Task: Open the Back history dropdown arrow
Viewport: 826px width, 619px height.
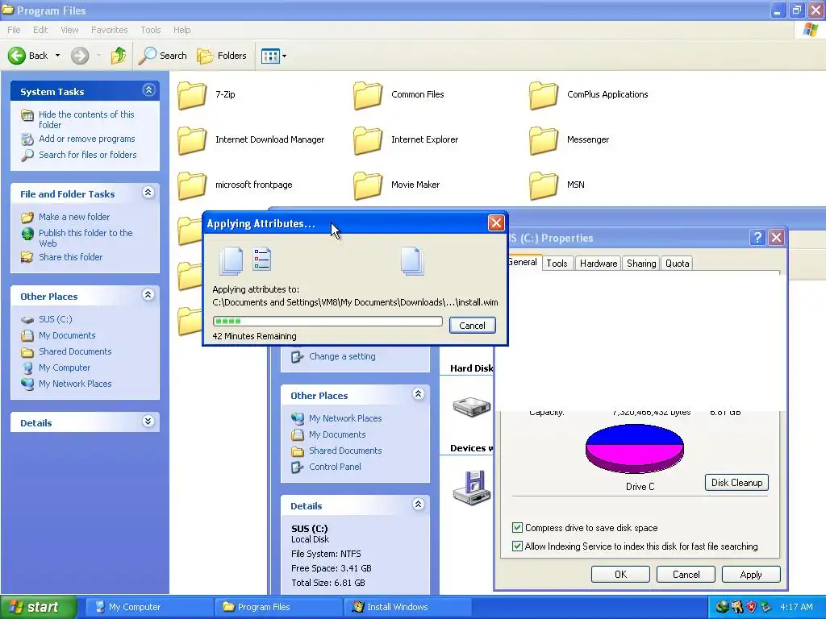Action: pyautogui.click(x=57, y=56)
